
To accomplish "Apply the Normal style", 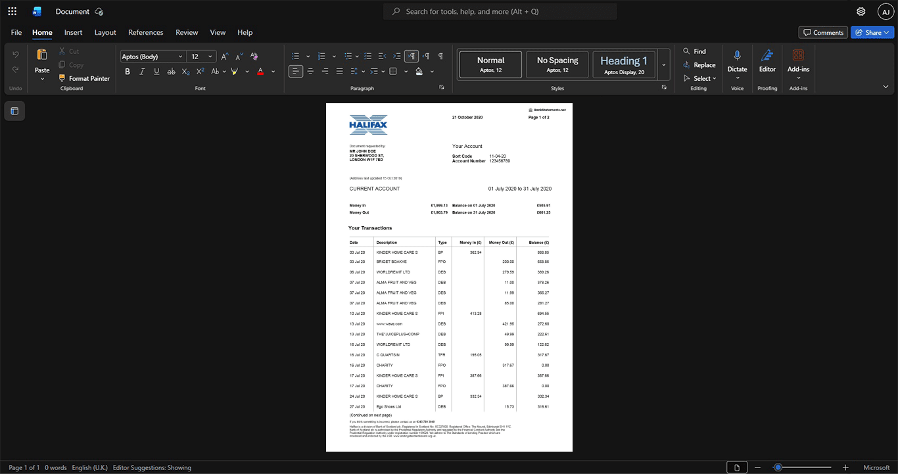I will [x=490, y=64].
